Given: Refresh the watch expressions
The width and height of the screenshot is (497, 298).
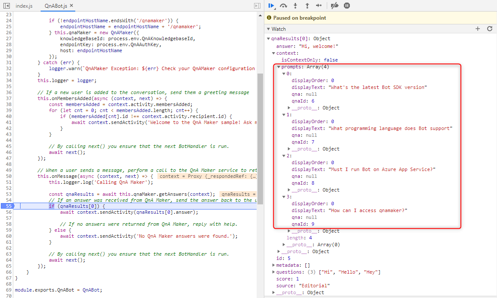Looking at the screenshot, I should (x=490, y=29).
